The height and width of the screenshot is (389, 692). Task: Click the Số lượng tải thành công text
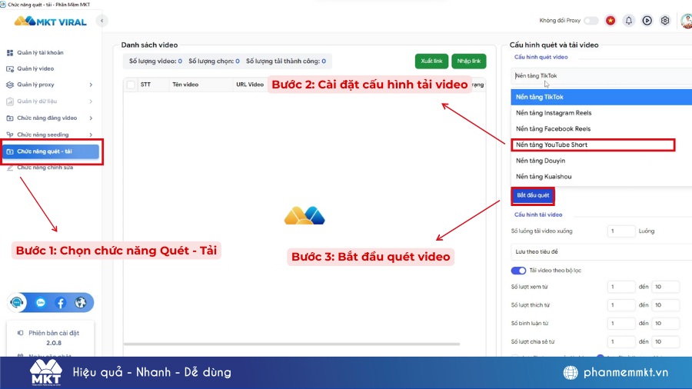pyautogui.click(x=286, y=62)
